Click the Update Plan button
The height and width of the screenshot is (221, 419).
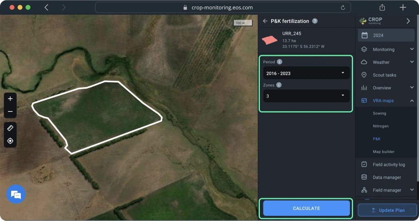click(x=387, y=210)
